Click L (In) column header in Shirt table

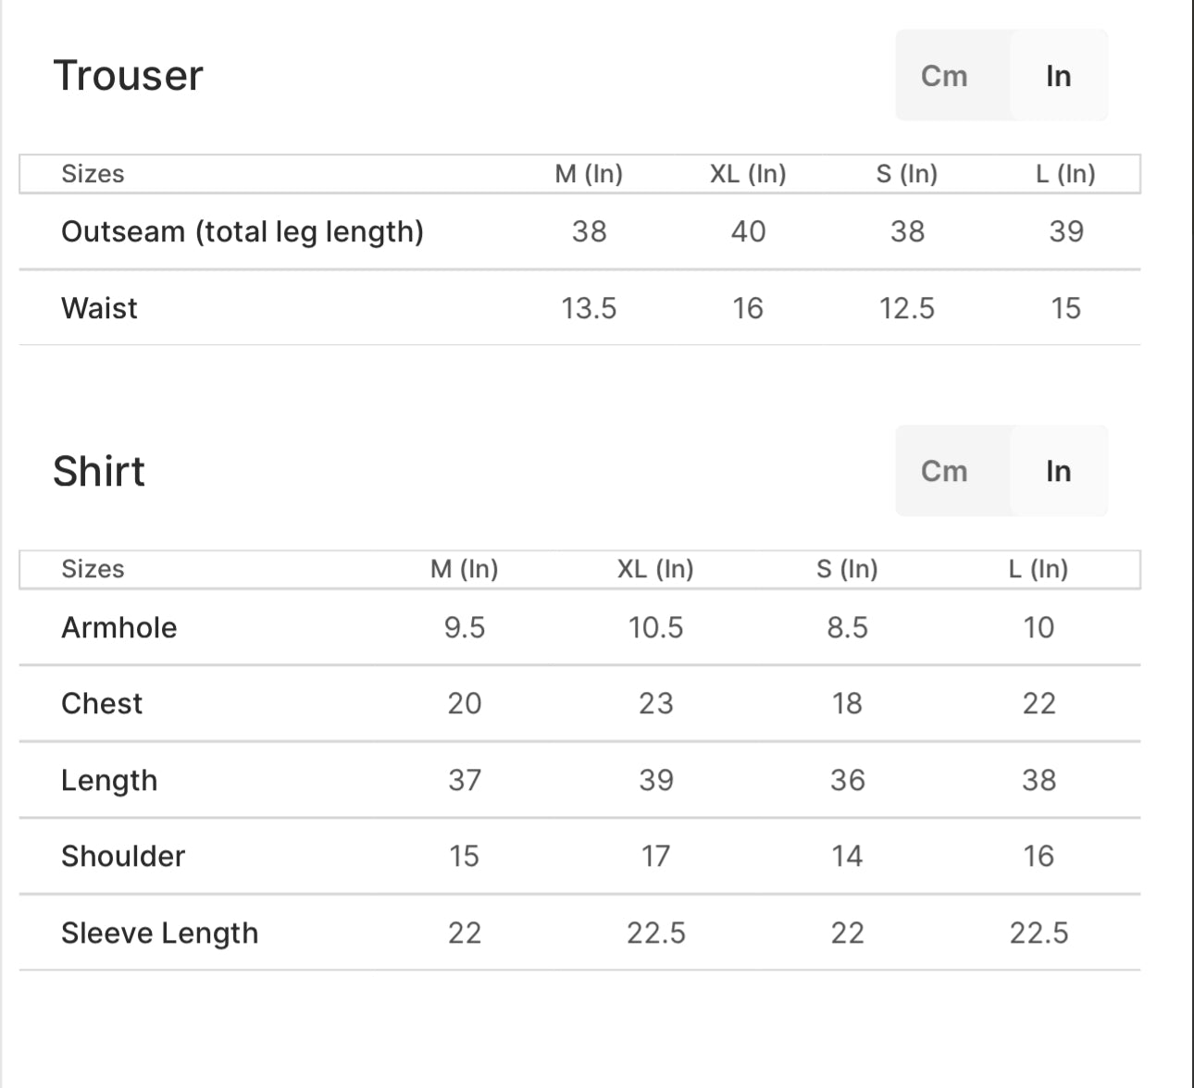click(x=1039, y=569)
